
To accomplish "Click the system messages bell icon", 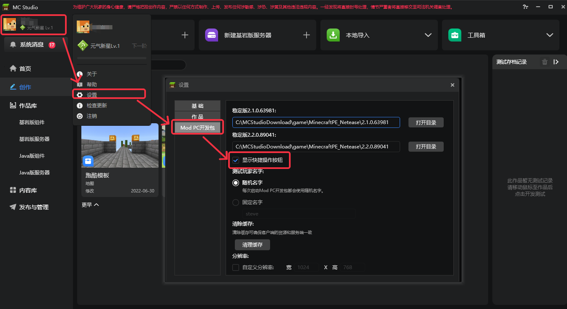I will 13,44.
